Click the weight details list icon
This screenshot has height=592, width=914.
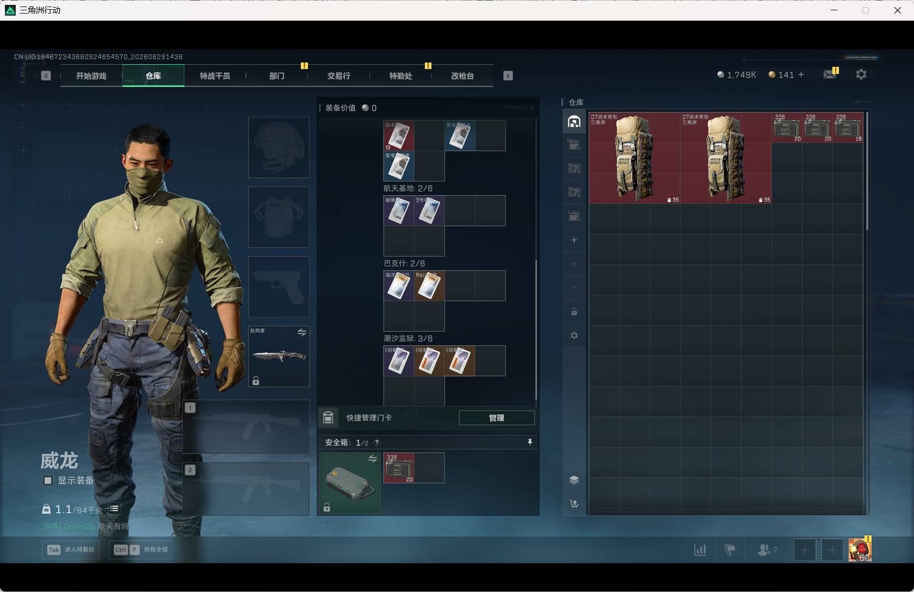114,509
